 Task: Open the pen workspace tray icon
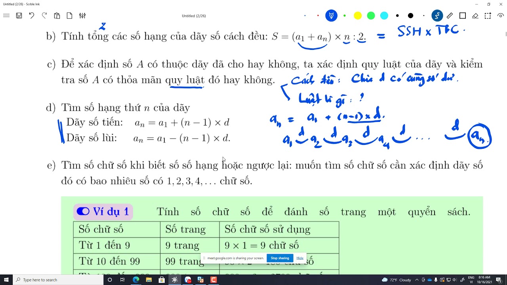point(462,280)
